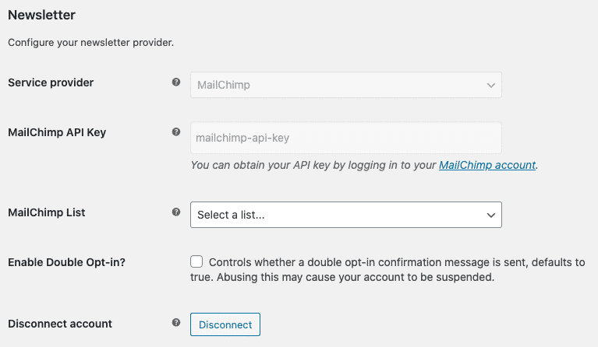Click the help icon beside MailChimp API Key
598x347 pixels.
tap(176, 131)
